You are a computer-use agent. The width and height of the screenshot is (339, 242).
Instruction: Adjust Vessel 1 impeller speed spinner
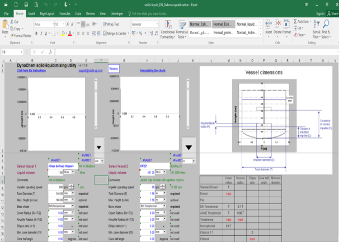click(x=71, y=187)
